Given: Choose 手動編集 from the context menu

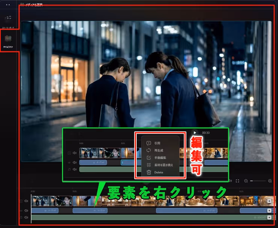Looking at the screenshot, I should click(160, 157).
